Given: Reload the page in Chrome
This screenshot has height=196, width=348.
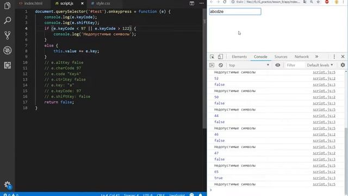Looking at the screenshot, I should [225, 2].
